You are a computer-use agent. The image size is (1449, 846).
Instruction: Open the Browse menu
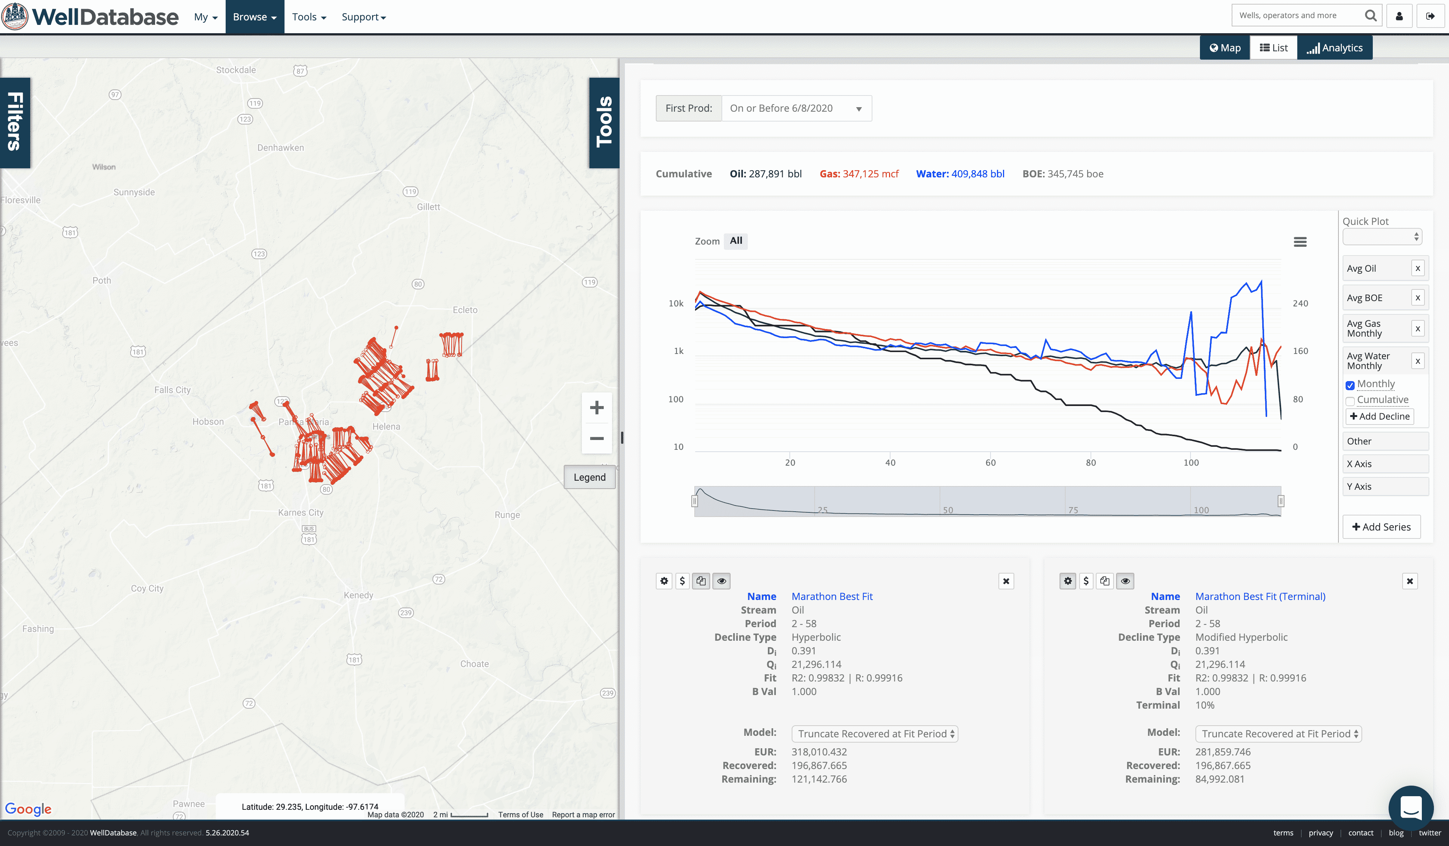click(254, 17)
